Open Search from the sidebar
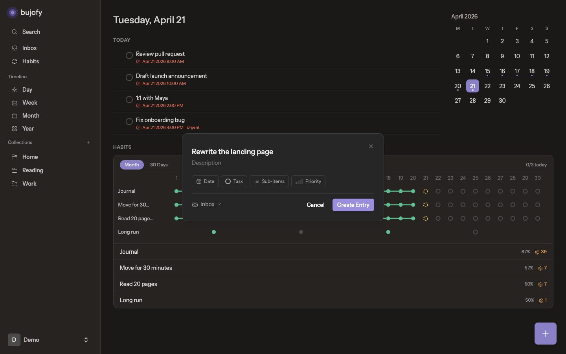The image size is (566, 354). (x=50, y=32)
